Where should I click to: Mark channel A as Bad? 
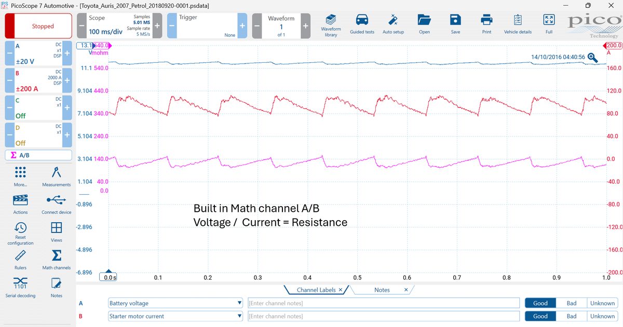pyautogui.click(x=571, y=303)
